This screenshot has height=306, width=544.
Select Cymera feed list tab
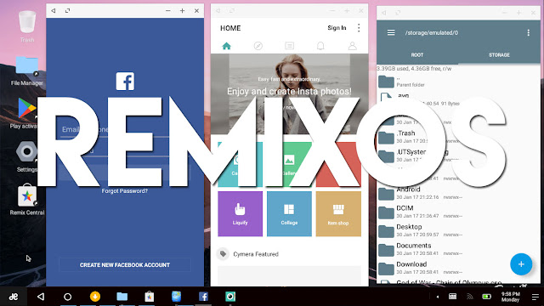tap(289, 46)
